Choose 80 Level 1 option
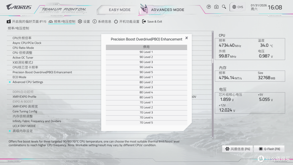This screenshot has width=293, height=165. pos(146,77)
